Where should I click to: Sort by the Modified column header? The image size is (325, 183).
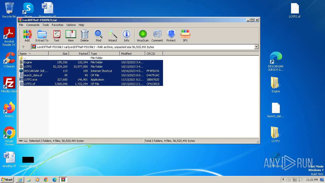coord(132,54)
